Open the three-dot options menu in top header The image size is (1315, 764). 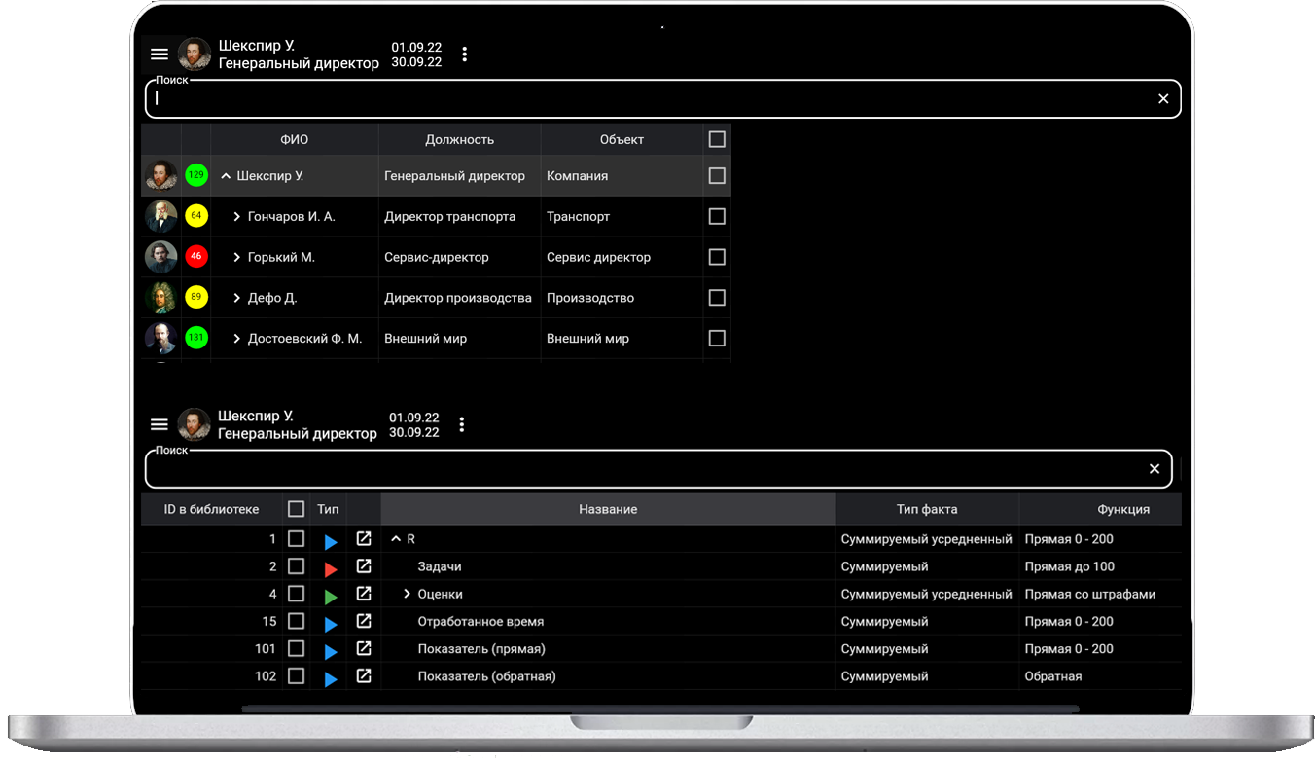(465, 55)
